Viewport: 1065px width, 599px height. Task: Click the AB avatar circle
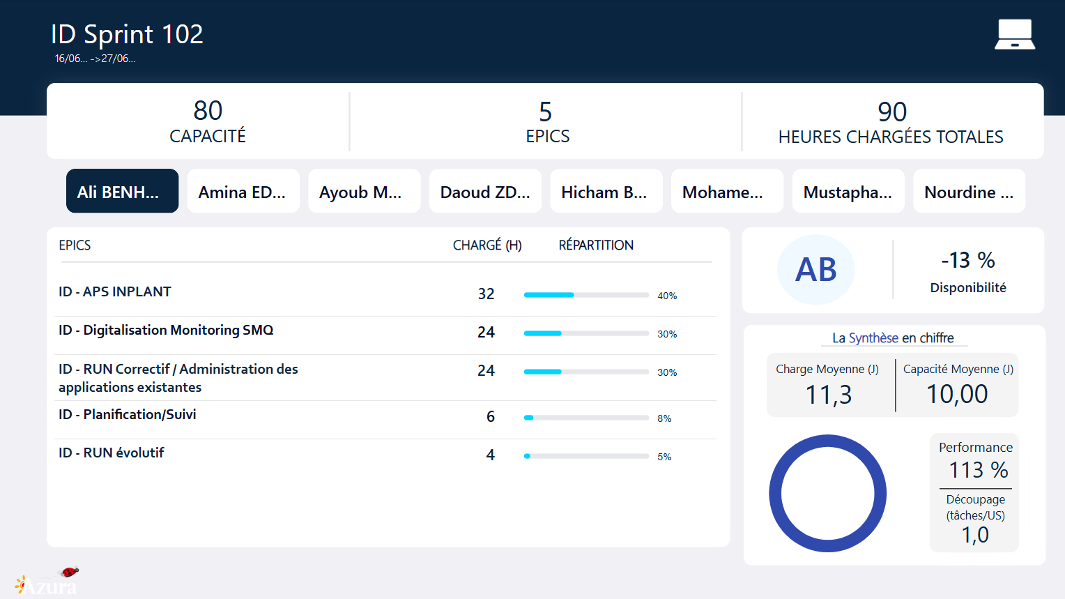pyautogui.click(x=815, y=270)
